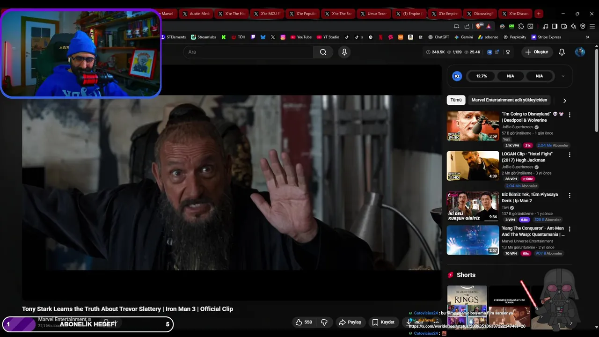Click the address bar share icon

pyautogui.click(x=467, y=26)
